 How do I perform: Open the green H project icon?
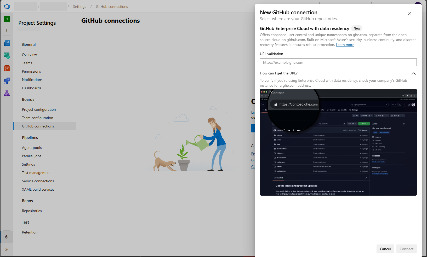point(7,19)
